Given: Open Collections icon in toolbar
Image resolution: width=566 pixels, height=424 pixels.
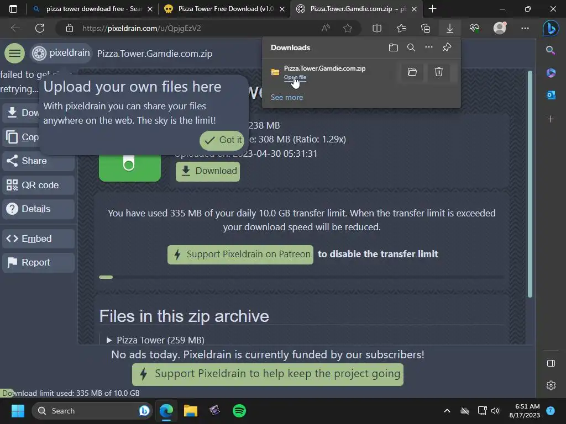Looking at the screenshot, I should tap(426, 28).
